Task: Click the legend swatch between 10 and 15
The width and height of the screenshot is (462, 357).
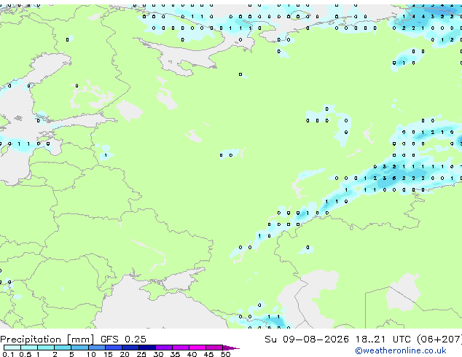Action: point(97,348)
